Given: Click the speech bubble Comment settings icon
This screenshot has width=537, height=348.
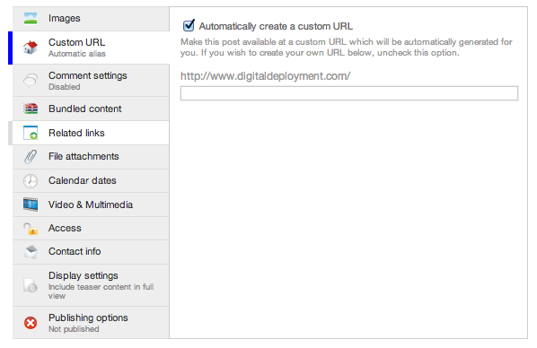Looking at the screenshot, I should point(31,81).
